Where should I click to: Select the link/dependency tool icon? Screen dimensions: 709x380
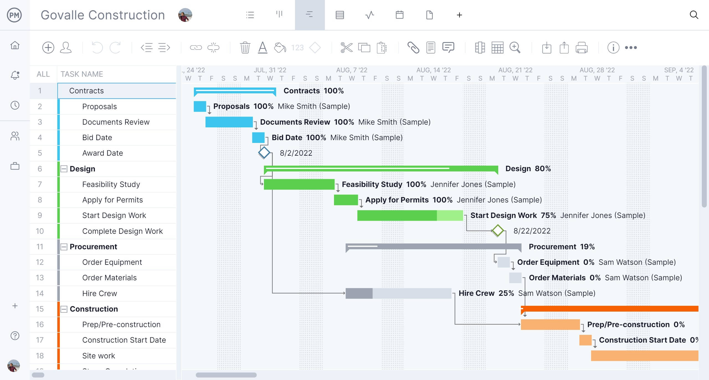click(196, 47)
